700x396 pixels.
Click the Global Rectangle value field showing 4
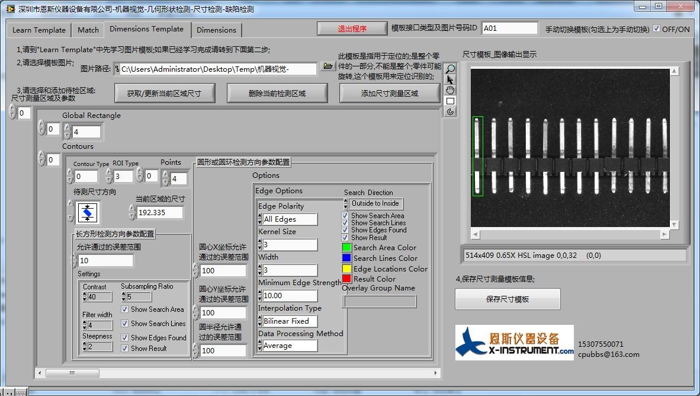pyautogui.click(x=86, y=132)
